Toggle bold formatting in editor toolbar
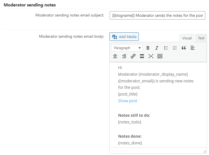209x155 pixels. click(148, 48)
